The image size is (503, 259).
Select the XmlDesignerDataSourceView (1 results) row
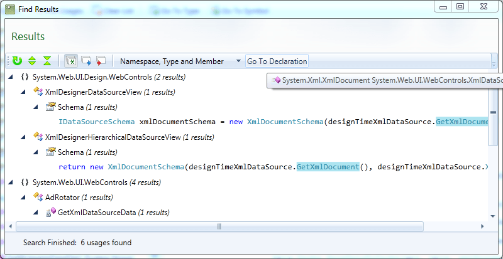click(x=110, y=92)
